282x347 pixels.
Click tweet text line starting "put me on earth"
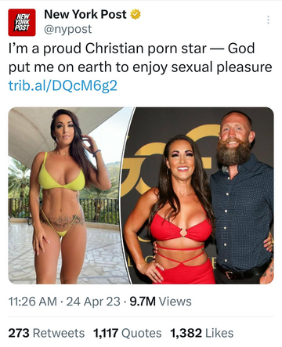tap(140, 67)
